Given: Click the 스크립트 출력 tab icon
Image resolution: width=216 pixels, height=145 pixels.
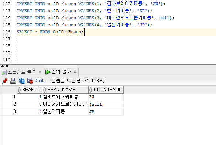Looking at the screenshot, I should coord(4,72).
